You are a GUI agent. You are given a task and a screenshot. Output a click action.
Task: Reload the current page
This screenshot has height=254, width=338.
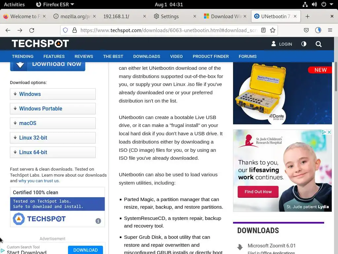point(32,30)
